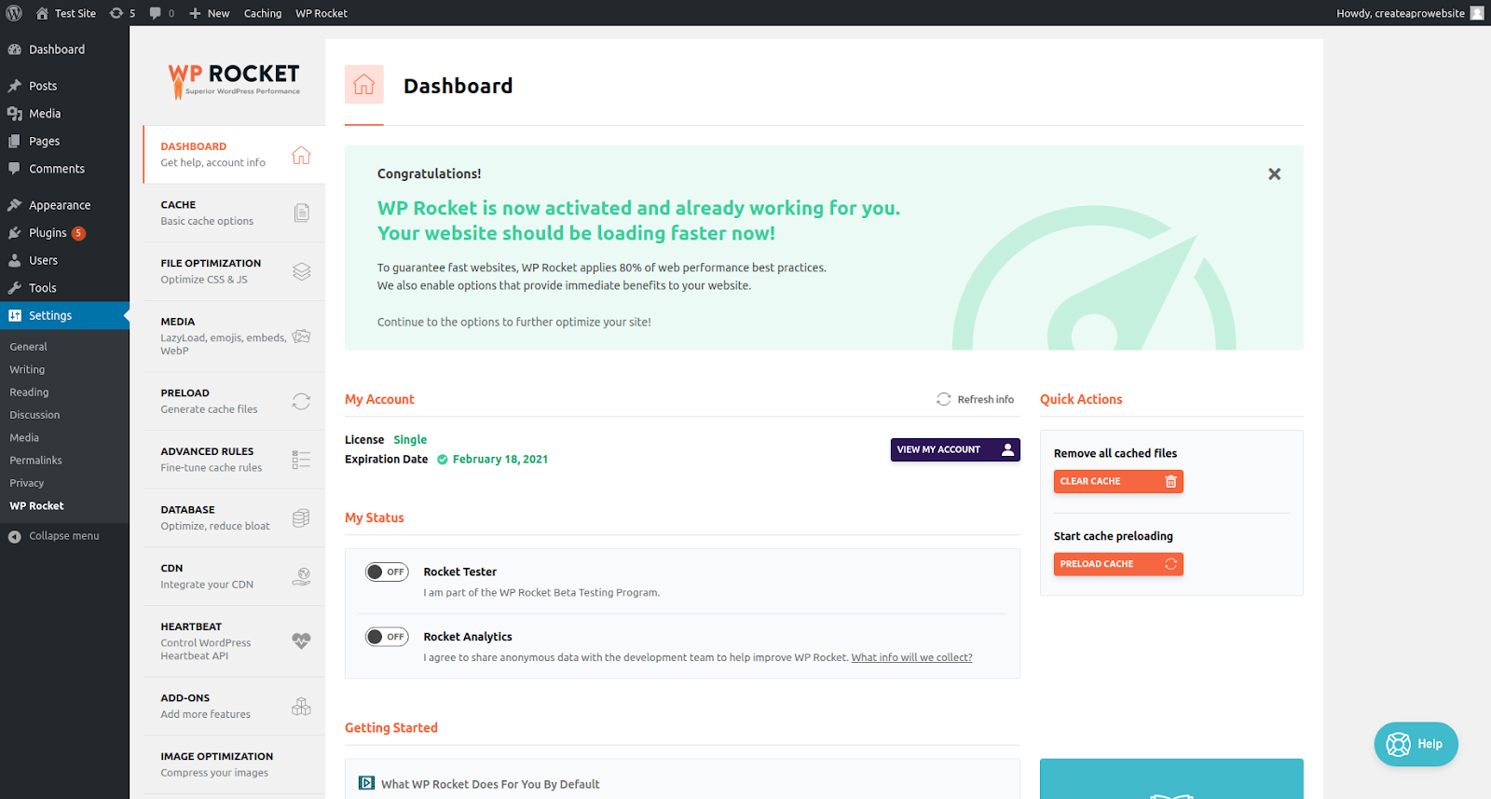1491x799 pixels.
Task: Click the Advanced Rules list icon
Action: point(301,460)
